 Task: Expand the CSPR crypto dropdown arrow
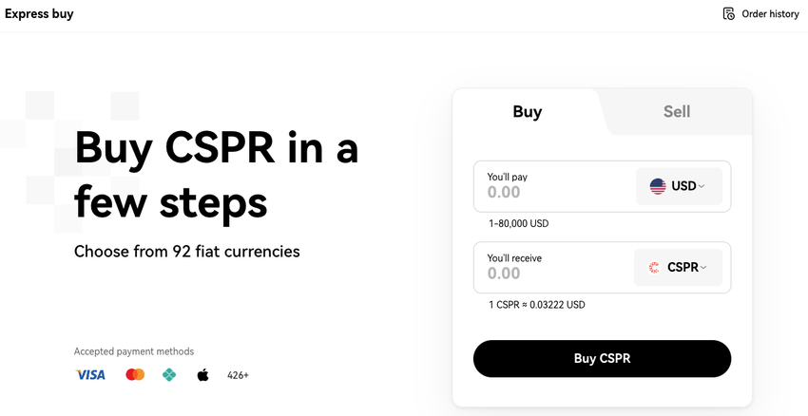click(704, 268)
